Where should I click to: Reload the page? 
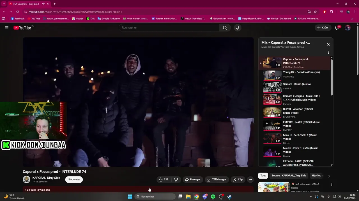[x=18, y=12]
